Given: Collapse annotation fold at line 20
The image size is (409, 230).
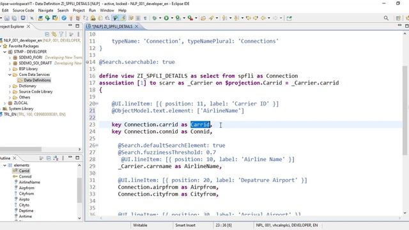Looking at the screenshot, I should coord(97,103).
